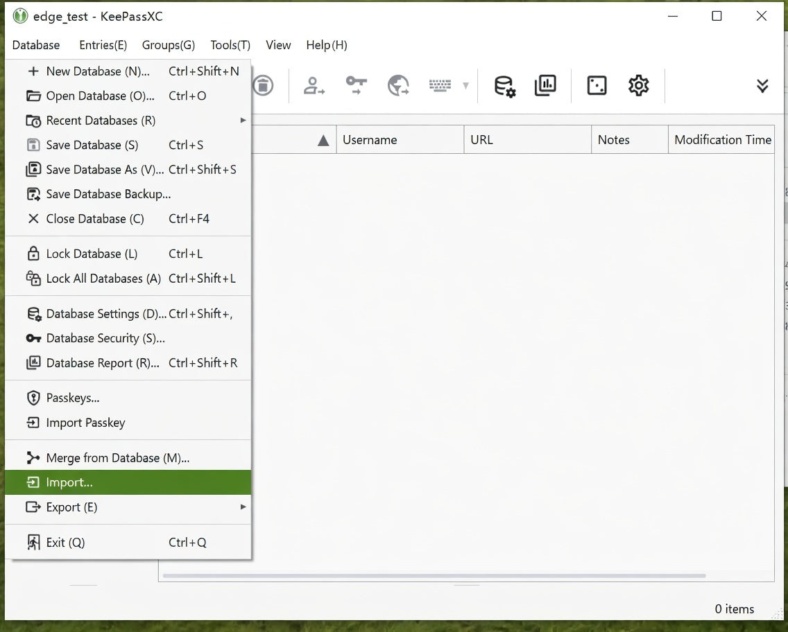Click the horizontal scrollbar below entry list
The width and height of the screenshot is (788, 632).
pos(434,576)
